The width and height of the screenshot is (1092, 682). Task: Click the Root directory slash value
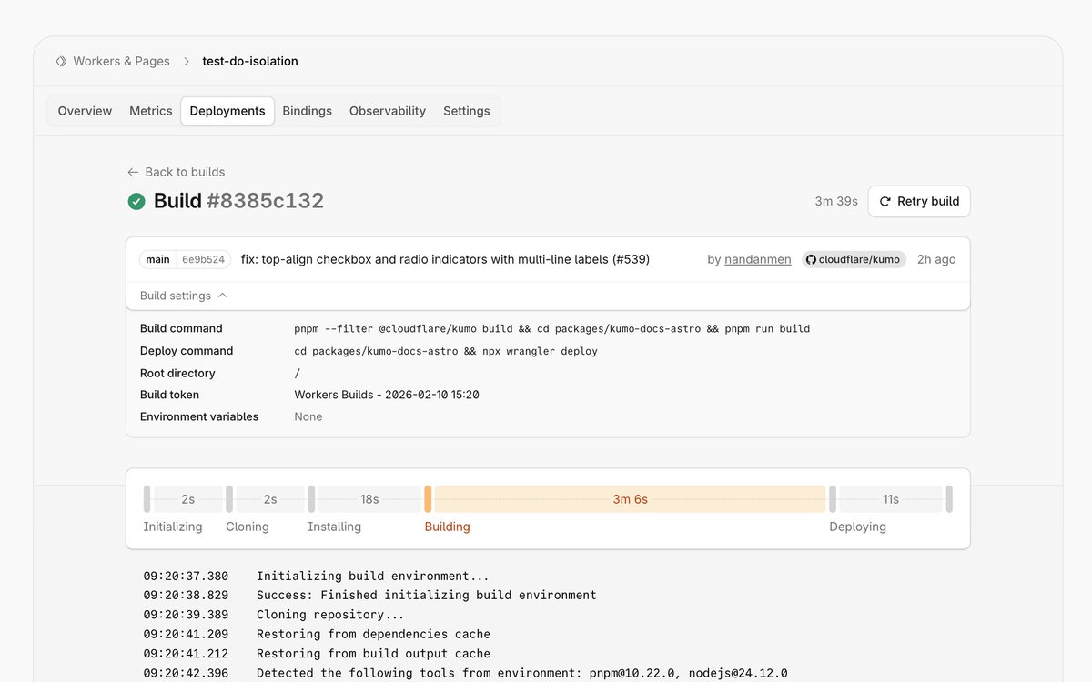298,373
